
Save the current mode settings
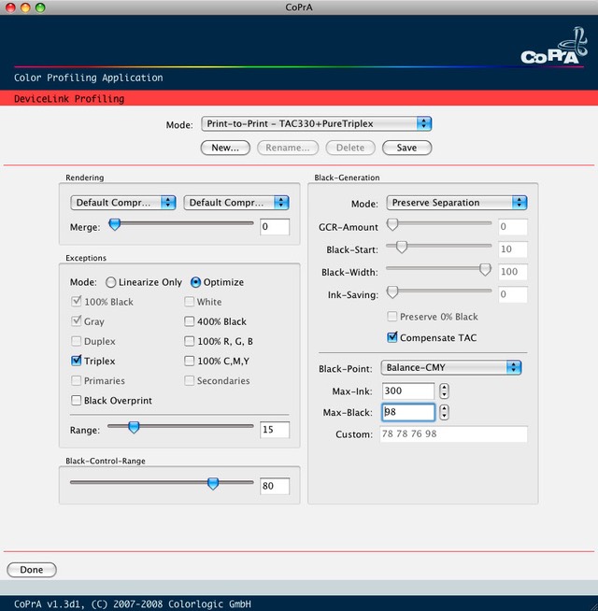(407, 148)
